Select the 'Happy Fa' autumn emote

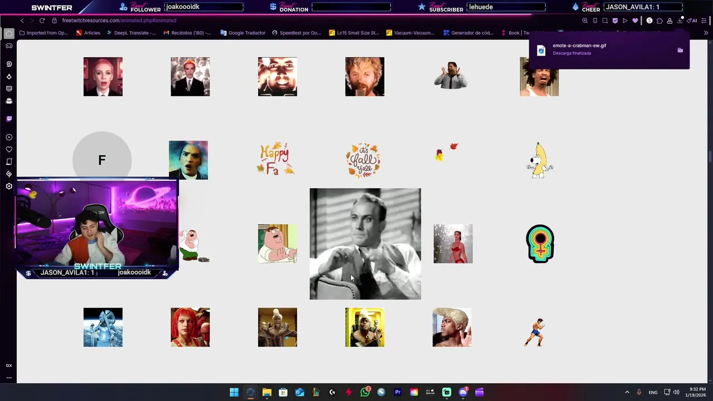275,160
